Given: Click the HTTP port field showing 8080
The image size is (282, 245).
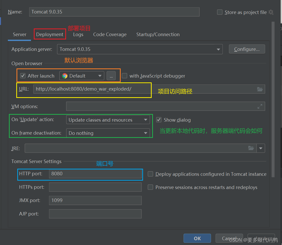Looking at the screenshot, I should pos(95,174).
